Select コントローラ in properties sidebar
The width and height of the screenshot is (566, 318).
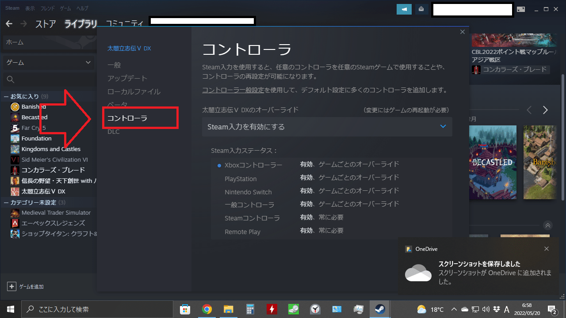point(127,118)
